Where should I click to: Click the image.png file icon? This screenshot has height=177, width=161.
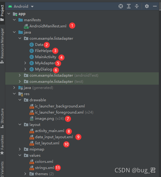[x=32, y=119]
